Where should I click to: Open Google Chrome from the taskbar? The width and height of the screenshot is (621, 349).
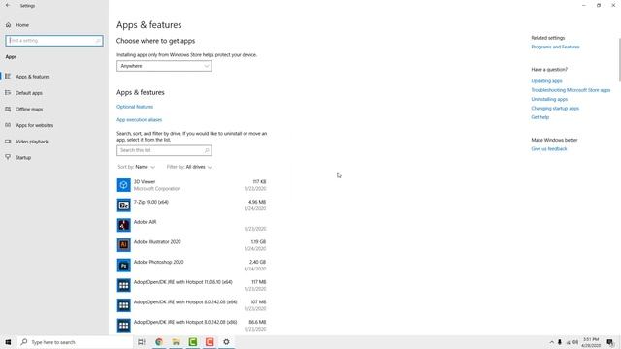click(x=159, y=342)
